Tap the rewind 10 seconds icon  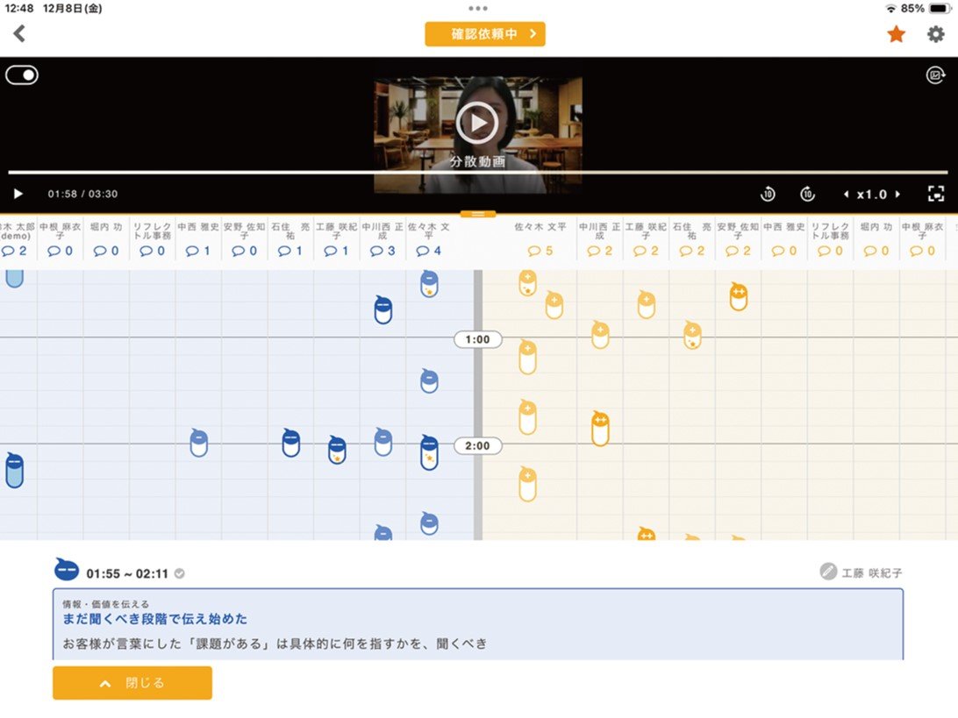[768, 195]
